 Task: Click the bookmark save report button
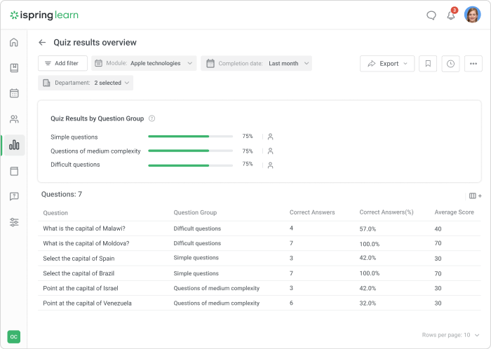(428, 64)
